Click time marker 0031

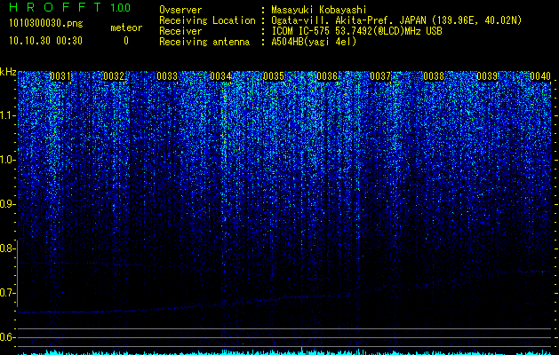tap(60, 76)
